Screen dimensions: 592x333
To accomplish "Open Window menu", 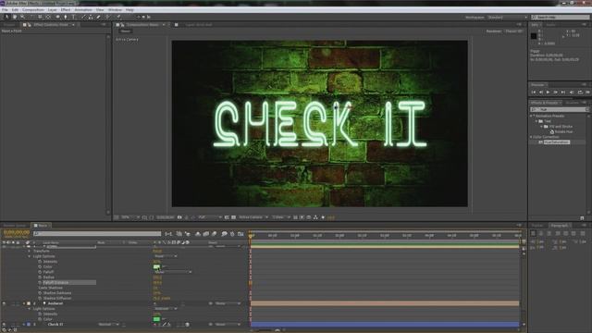I will pos(115,10).
